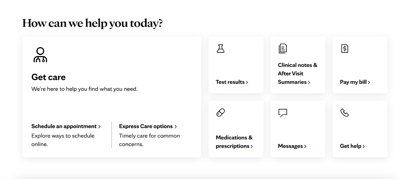Click chevron next to Schedule an appointment
Image resolution: width=400 pixels, height=180 pixels.
[99, 127]
